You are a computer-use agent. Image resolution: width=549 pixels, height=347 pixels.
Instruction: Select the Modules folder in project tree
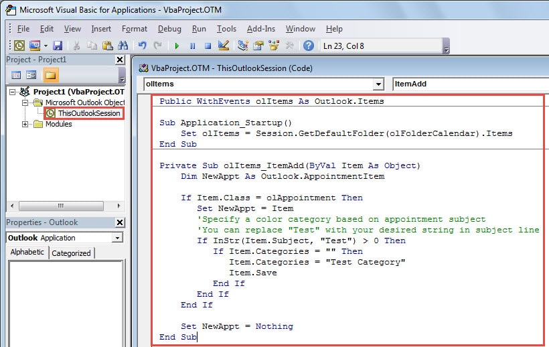(58, 124)
